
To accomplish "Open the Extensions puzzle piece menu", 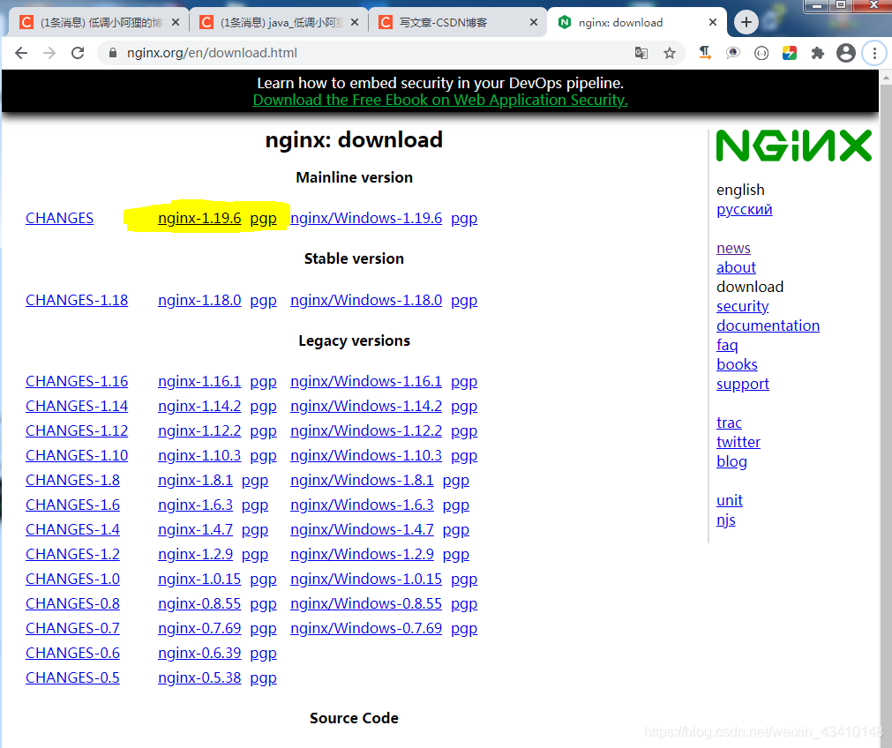I will coord(818,53).
